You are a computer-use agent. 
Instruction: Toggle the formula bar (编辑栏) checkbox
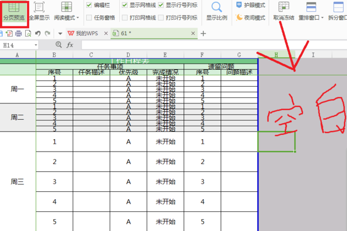89,5
